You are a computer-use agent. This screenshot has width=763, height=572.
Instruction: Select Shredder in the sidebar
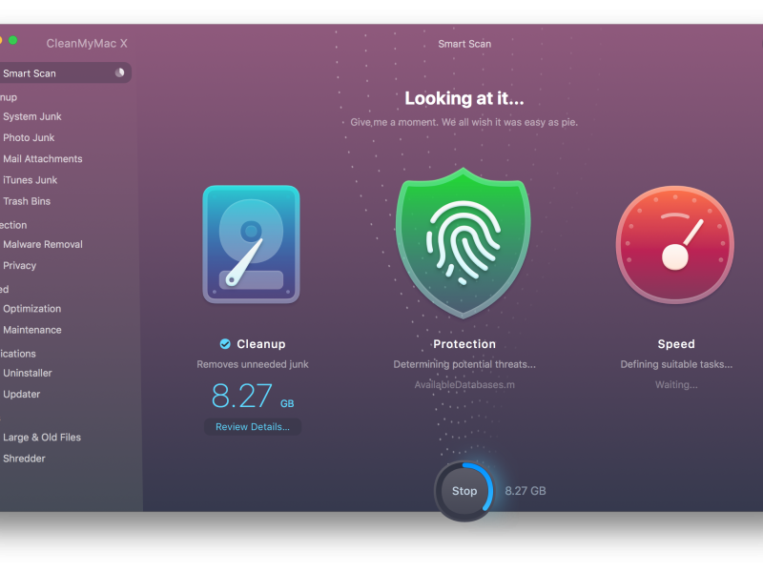tap(24, 459)
